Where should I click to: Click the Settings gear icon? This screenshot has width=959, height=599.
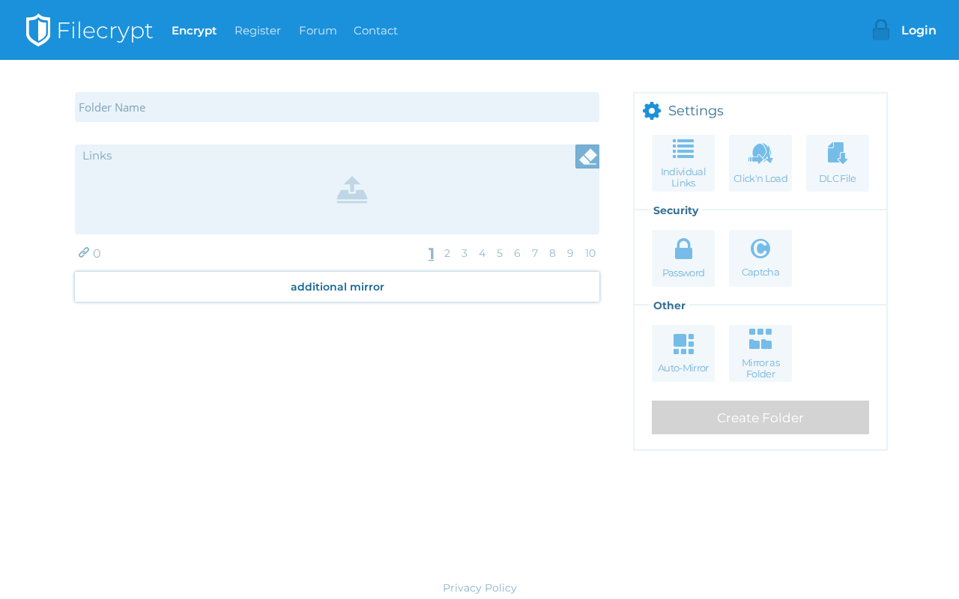pyautogui.click(x=652, y=111)
